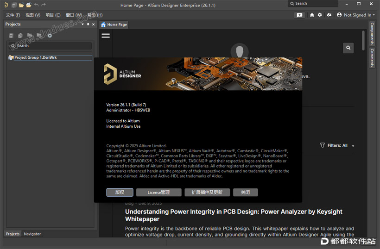This screenshot has height=249, width=380.
Task: Click the magnifier search button on Home Page
Action: click(348, 48)
